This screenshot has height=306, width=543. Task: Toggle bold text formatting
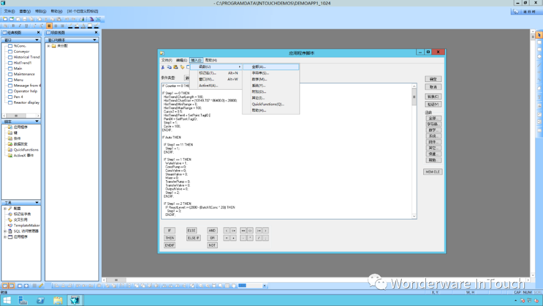[14, 26]
